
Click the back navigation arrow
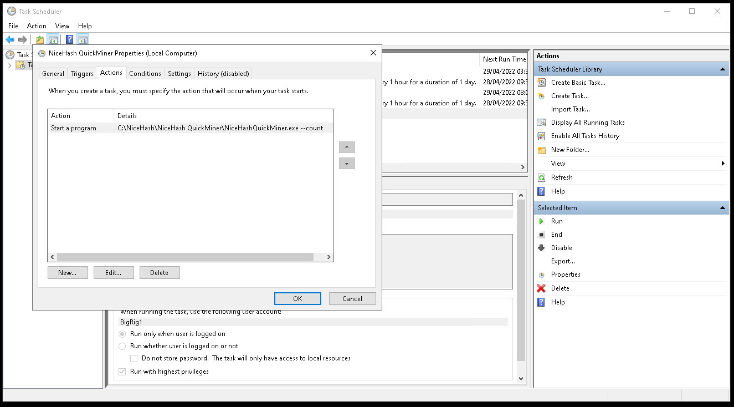pos(9,39)
